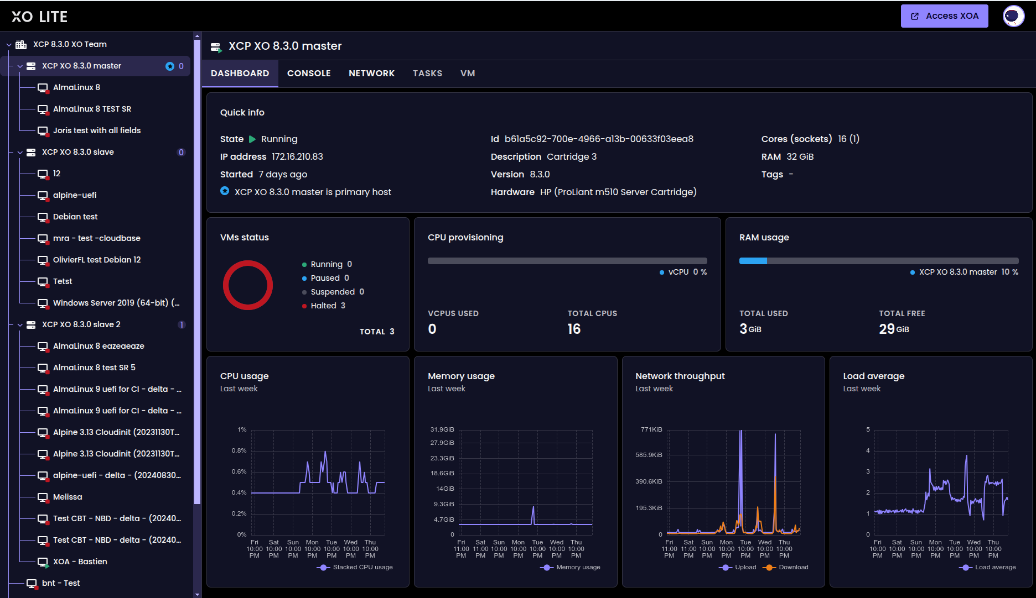Viewport: 1036px width, 598px height.
Task: Select AlmaLinux 8 test SR 5 in tree
Action: point(94,368)
